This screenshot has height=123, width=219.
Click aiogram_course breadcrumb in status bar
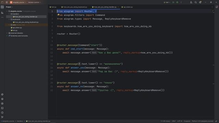tap(8, 121)
